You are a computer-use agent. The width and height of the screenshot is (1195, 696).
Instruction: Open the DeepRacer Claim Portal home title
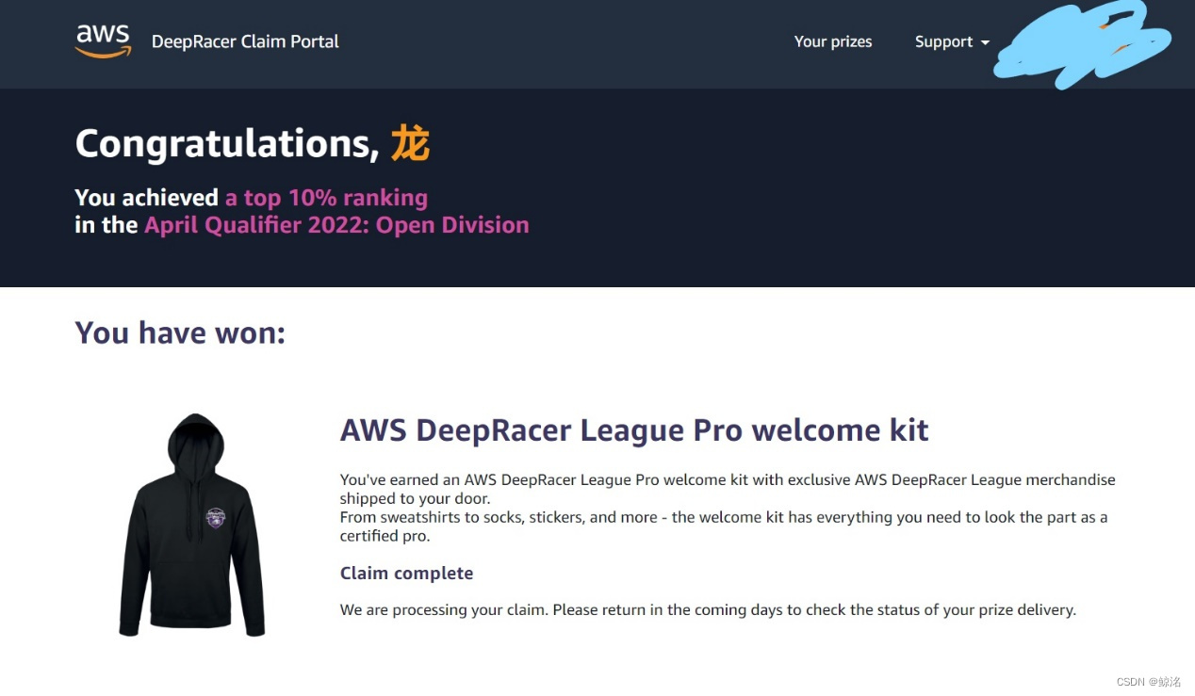pos(245,41)
